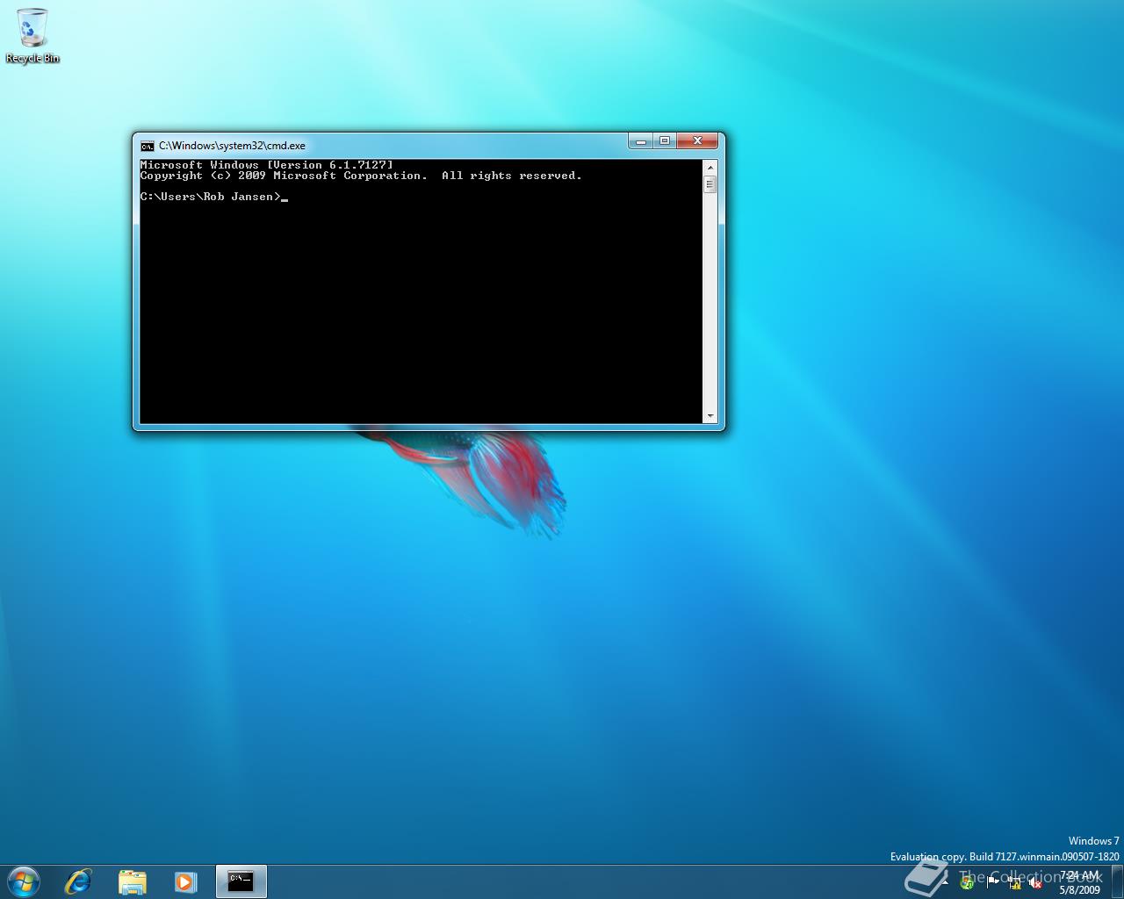Minimize the cmd.exe window
Image resolution: width=1124 pixels, height=899 pixels.
641,140
